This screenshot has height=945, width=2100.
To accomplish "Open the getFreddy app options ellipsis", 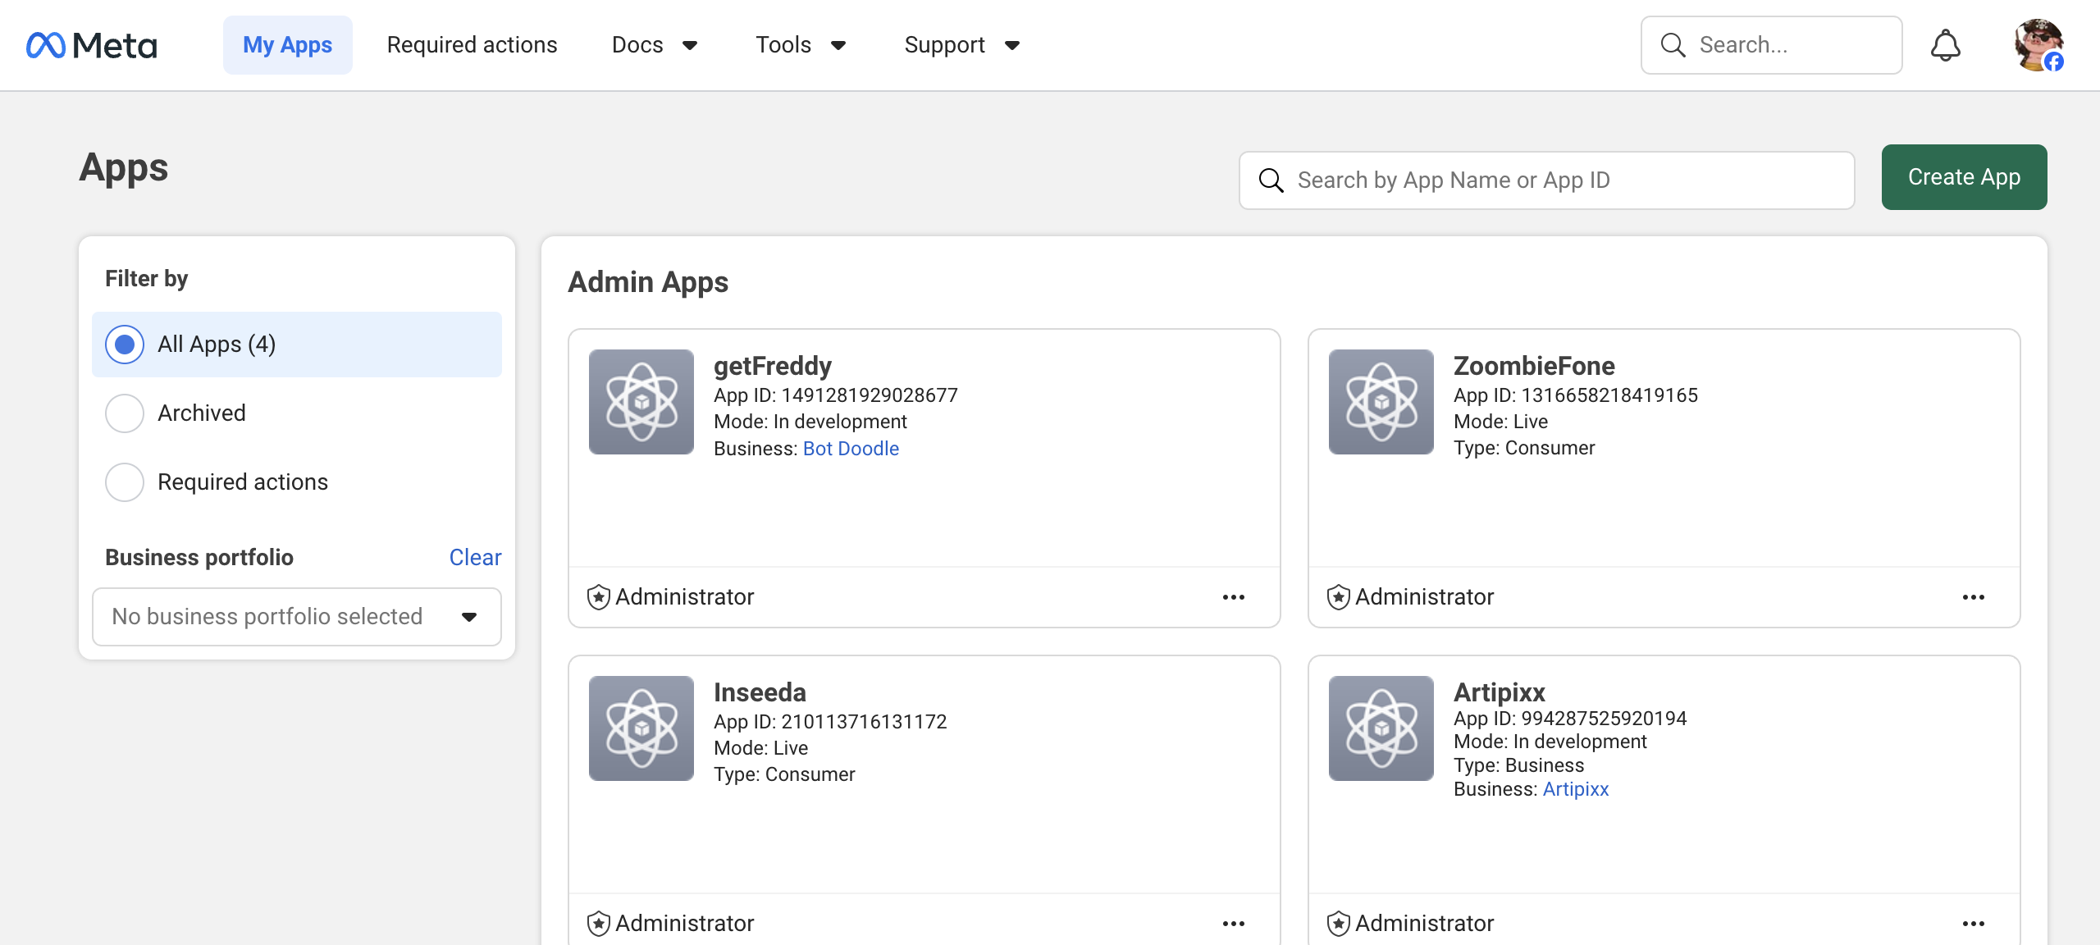I will point(1233,597).
